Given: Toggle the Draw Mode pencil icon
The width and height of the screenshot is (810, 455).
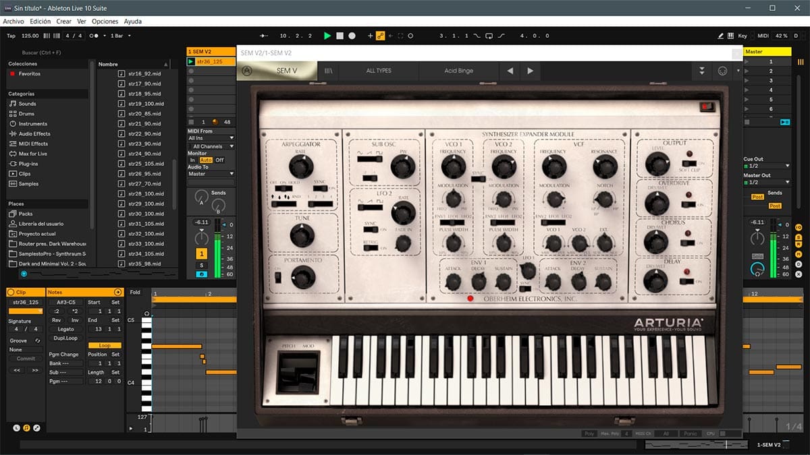Looking at the screenshot, I should tap(721, 35).
